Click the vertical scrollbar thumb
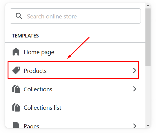 [148, 37]
